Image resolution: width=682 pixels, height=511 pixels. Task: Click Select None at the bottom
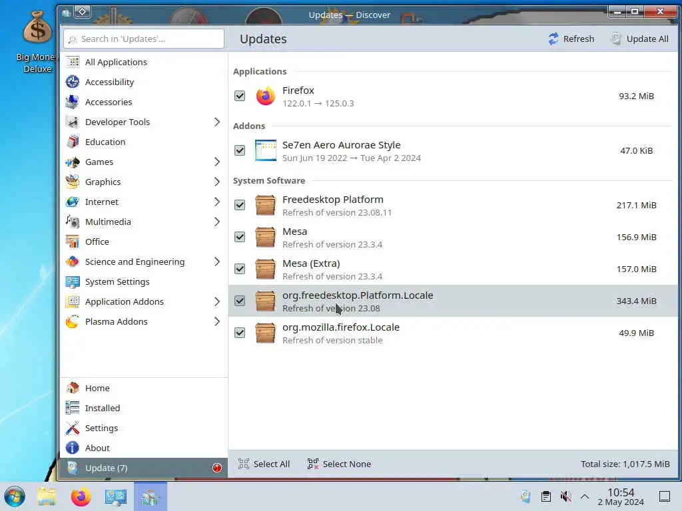pyautogui.click(x=339, y=464)
